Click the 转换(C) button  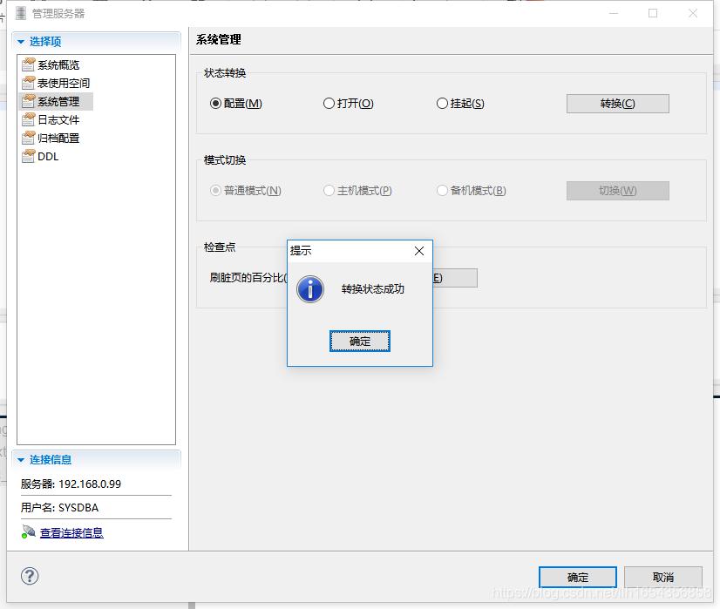point(618,104)
